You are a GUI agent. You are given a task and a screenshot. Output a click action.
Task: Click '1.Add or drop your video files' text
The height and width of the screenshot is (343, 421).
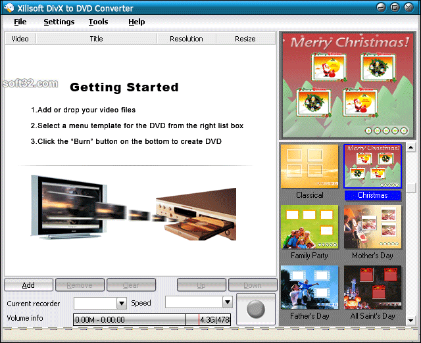[x=83, y=110]
